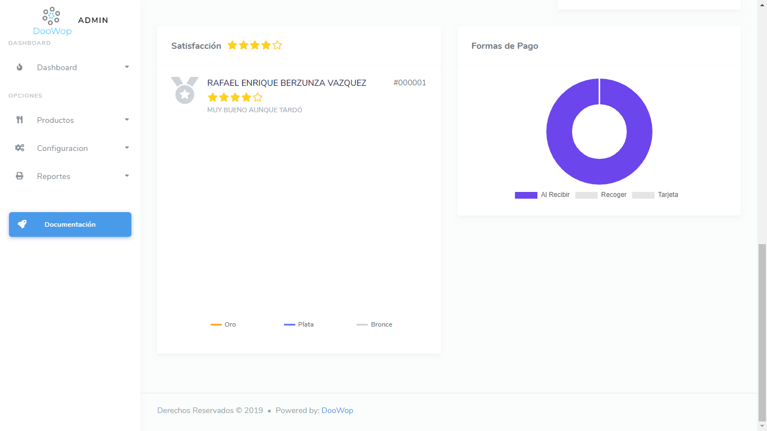
Task: Follow the DooWop footer link
Action: tap(337, 410)
